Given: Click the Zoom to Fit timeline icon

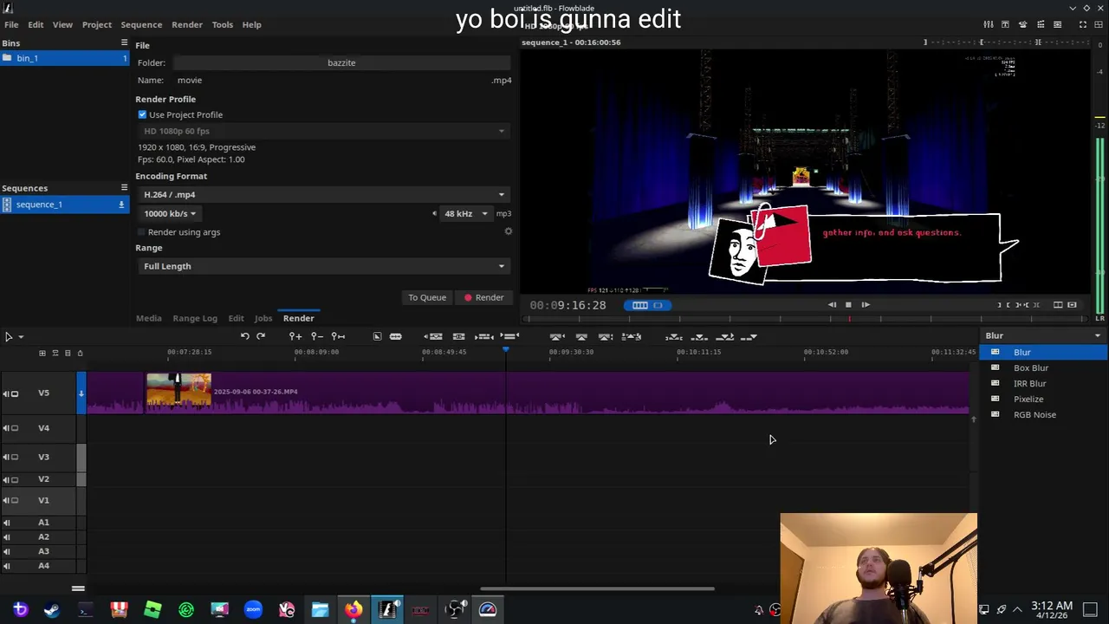Looking at the screenshot, I should tap(339, 336).
